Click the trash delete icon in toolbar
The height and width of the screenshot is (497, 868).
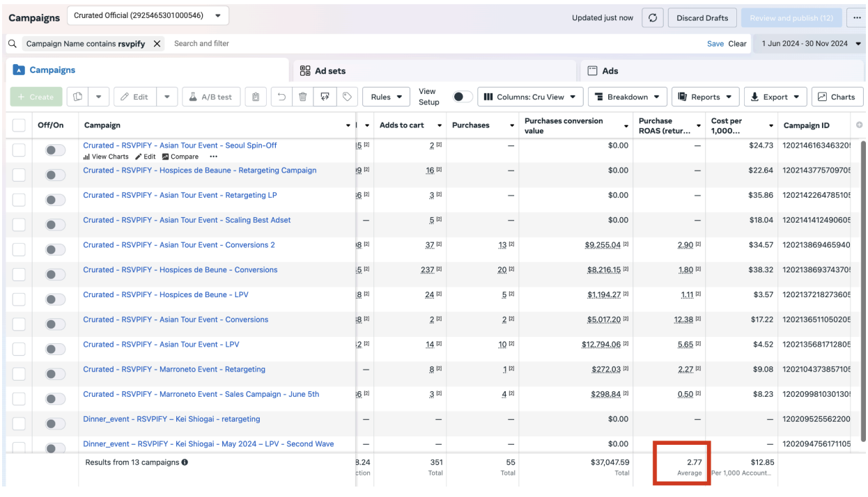[302, 97]
